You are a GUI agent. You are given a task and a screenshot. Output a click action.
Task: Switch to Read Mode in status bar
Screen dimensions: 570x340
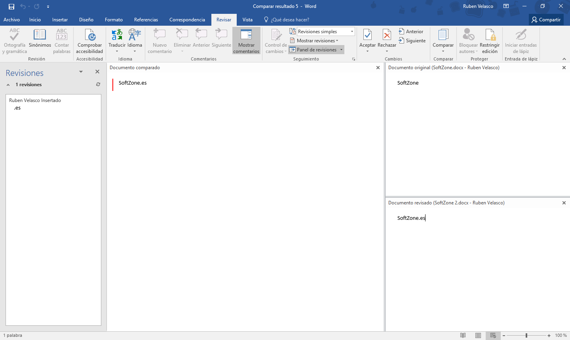point(463,336)
